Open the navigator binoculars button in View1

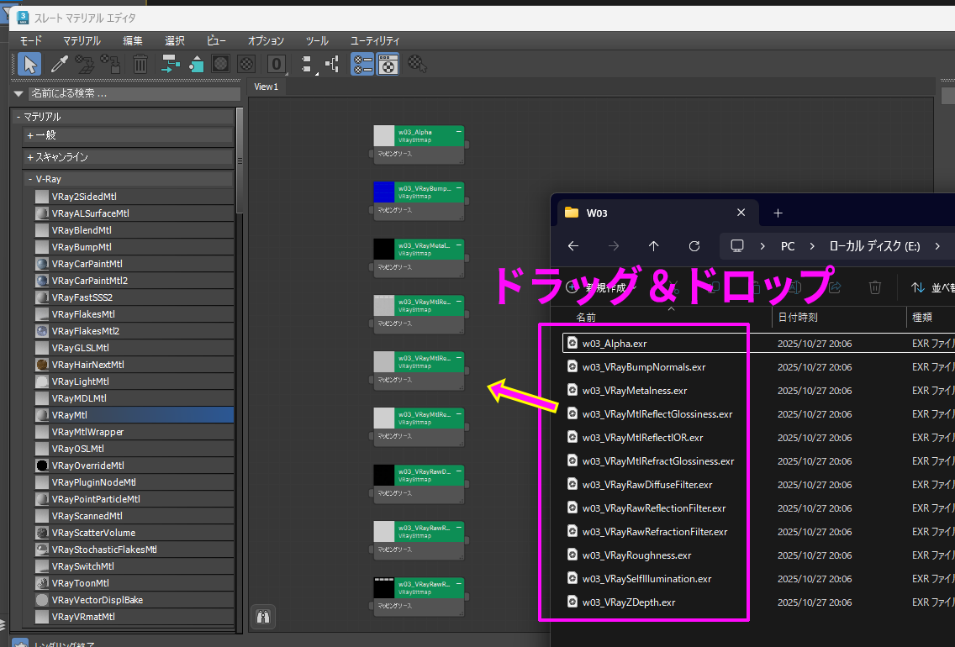264,617
